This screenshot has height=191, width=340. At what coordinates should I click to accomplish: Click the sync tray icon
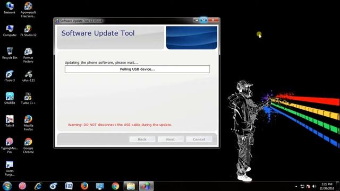(302, 186)
